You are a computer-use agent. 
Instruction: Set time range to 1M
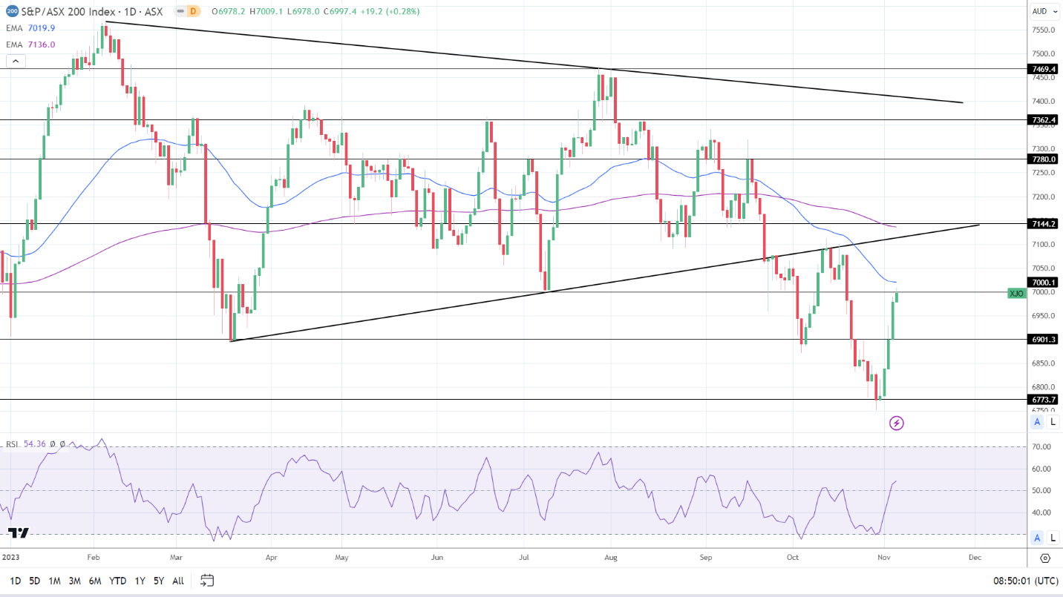pos(54,581)
